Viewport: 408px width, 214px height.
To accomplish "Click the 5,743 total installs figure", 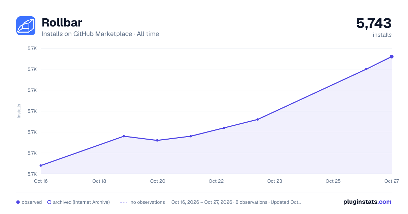I will pos(374,23).
